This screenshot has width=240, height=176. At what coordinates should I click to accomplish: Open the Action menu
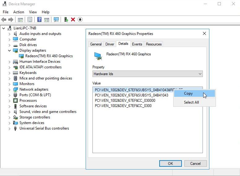click(x=19, y=12)
